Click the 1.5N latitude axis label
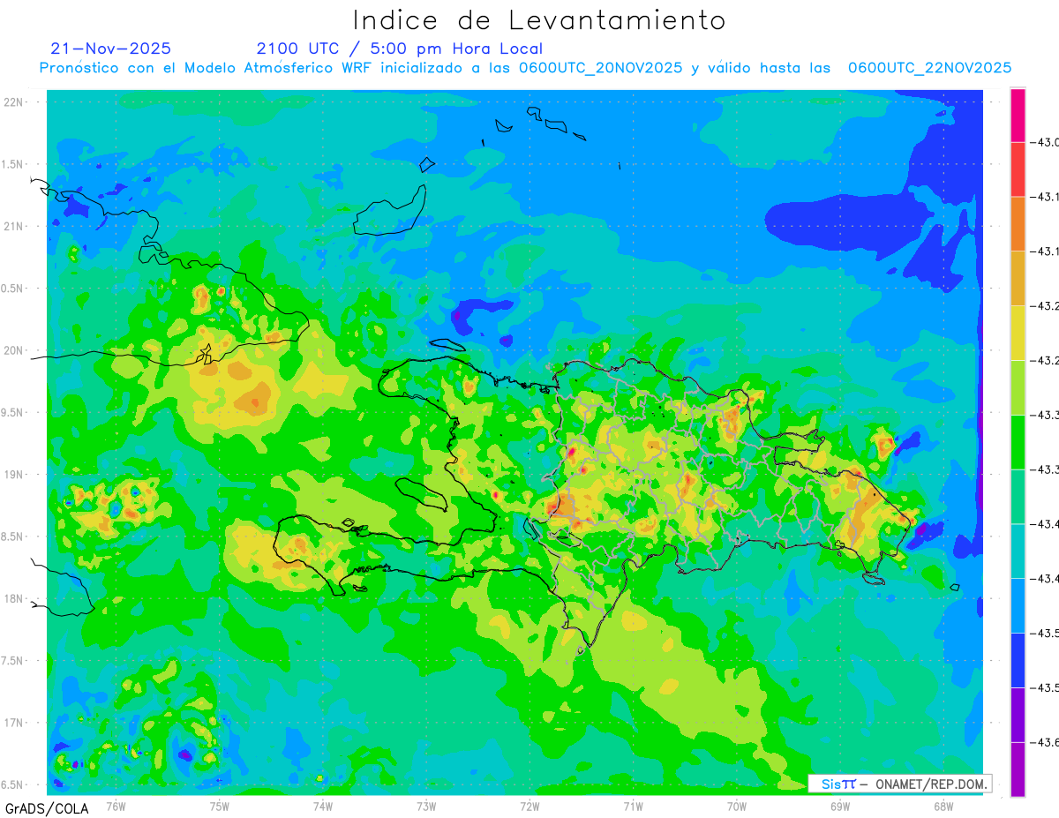The width and height of the screenshot is (1059, 818). click(x=11, y=164)
